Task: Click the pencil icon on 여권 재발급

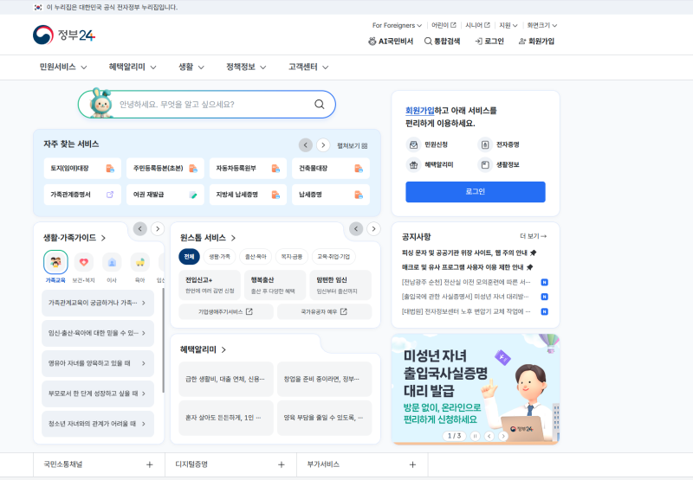Action: click(193, 195)
